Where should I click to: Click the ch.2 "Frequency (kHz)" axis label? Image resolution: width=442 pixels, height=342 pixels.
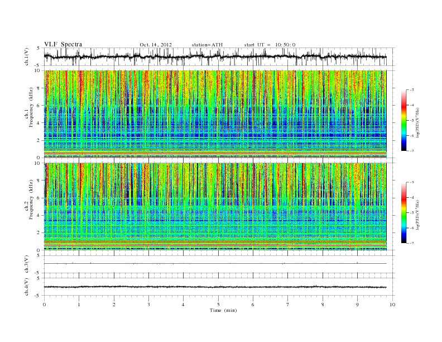point(31,199)
